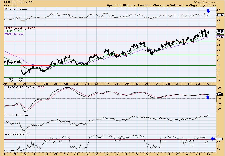
Task: Click the 49.05 price tag on the right axis
Action: (x=220, y=31)
